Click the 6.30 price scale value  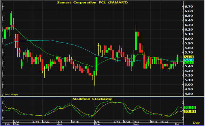pyautogui.click(x=189, y=25)
